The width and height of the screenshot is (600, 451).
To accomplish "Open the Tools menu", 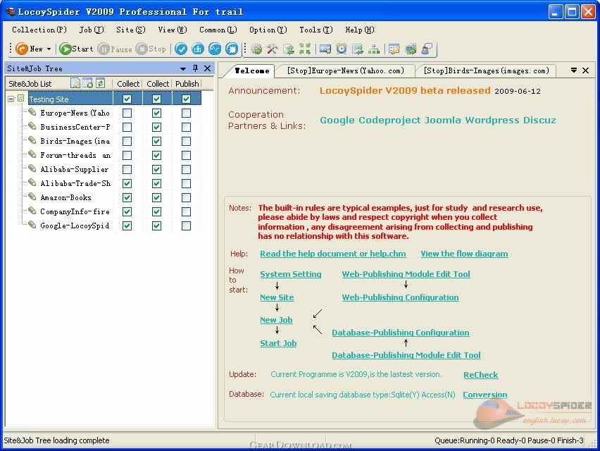I will pos(316,30).
